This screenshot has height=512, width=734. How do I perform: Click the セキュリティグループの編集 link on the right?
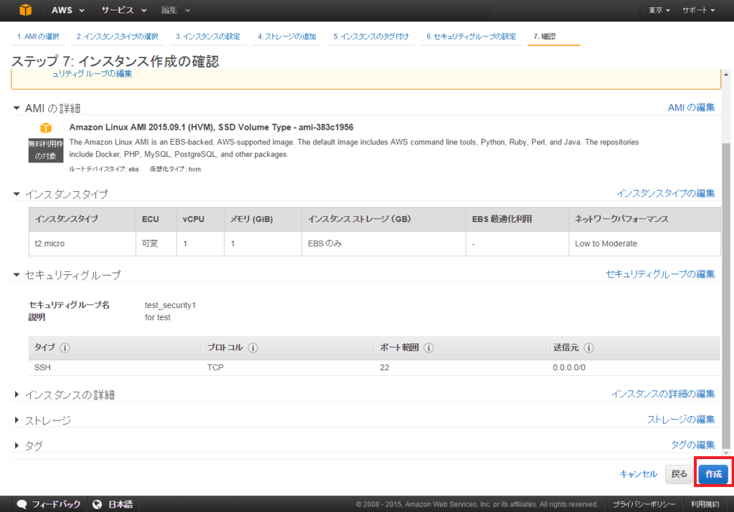coord(660,274)
